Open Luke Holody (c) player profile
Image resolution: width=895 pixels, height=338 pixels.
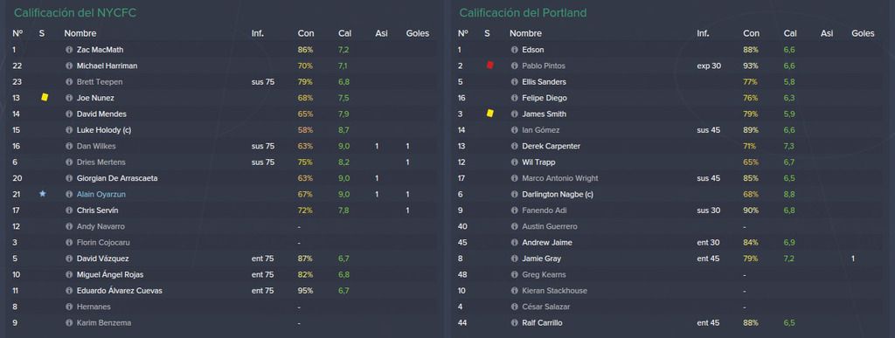click(x=104, y=130)
